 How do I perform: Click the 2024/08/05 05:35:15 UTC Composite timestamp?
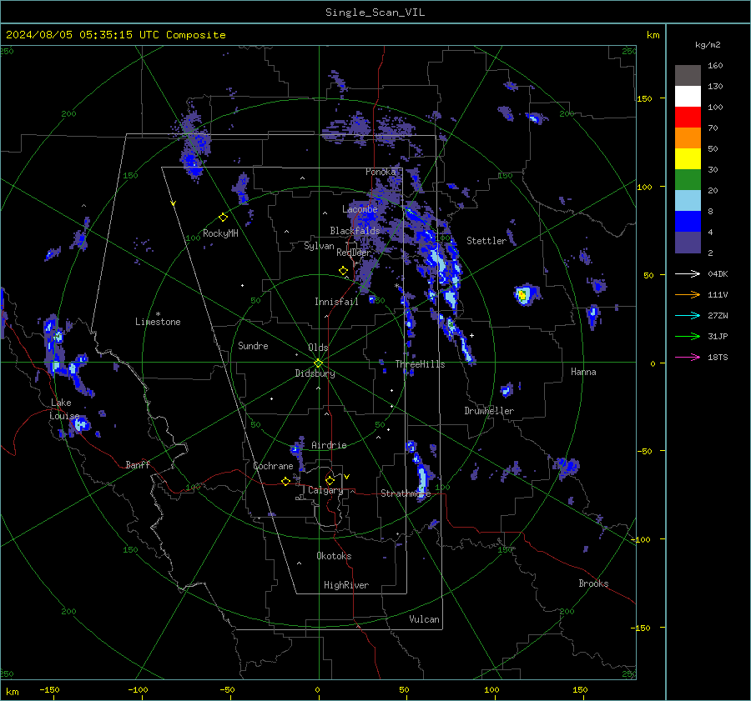tap(115, 35)
